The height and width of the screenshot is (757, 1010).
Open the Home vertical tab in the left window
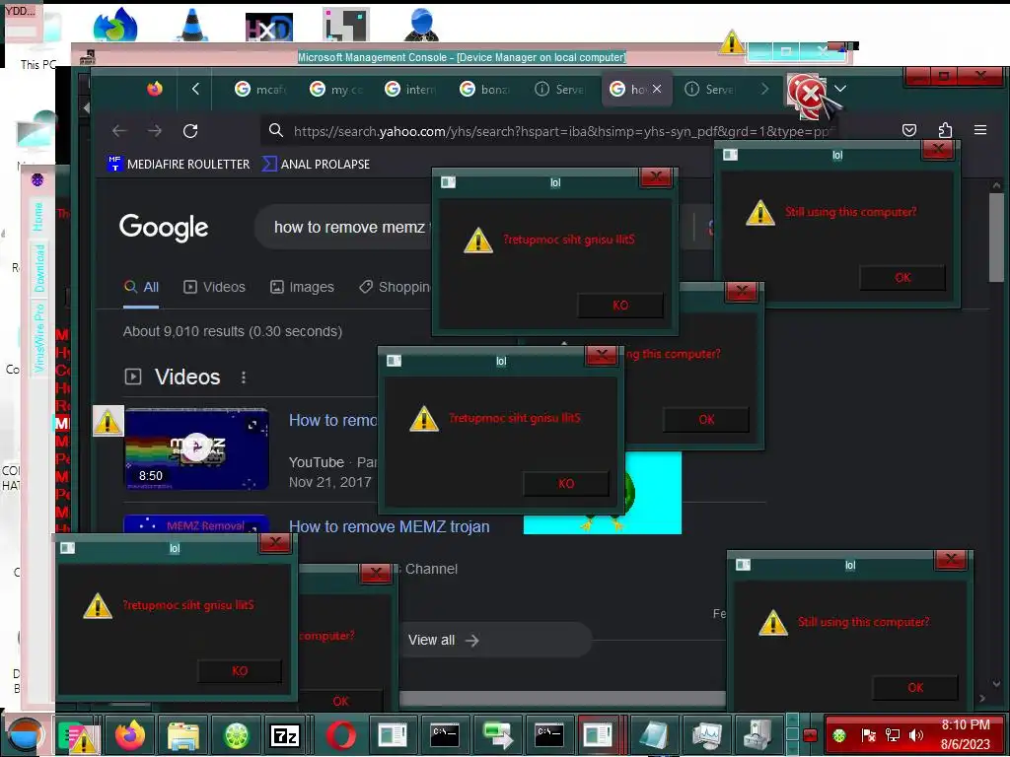click(x=38, y=217)
